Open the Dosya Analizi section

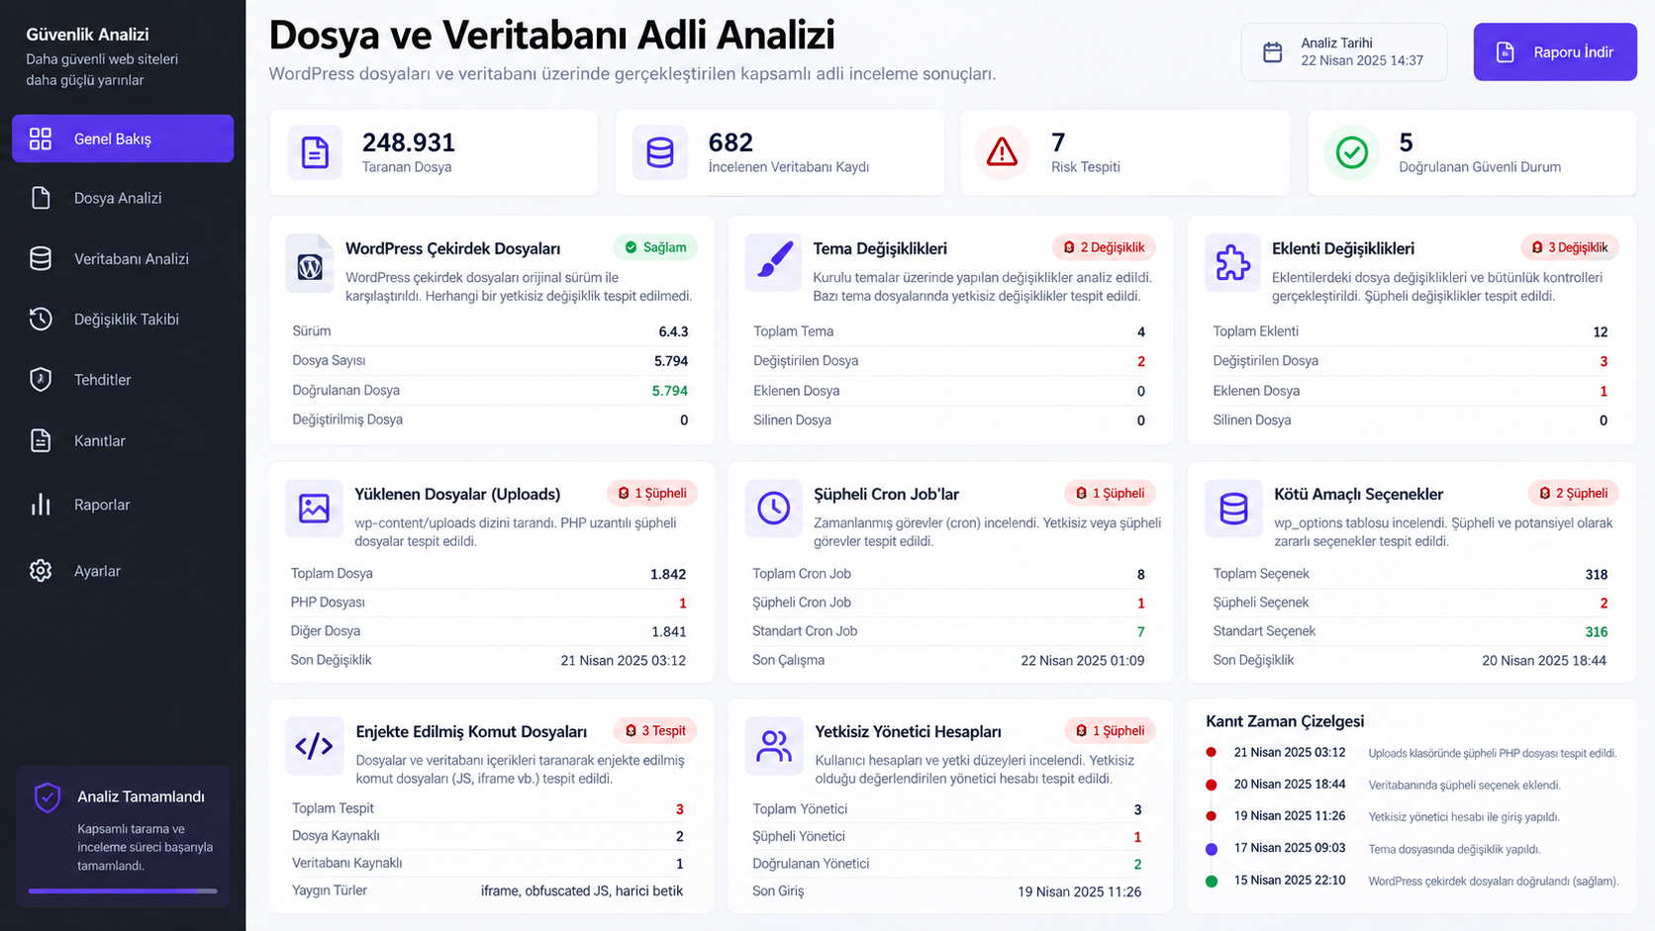123,198
